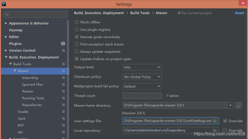This screenshot has height=139, width=248.
Task: Check Override for Local repository
Action: [225, 130]
